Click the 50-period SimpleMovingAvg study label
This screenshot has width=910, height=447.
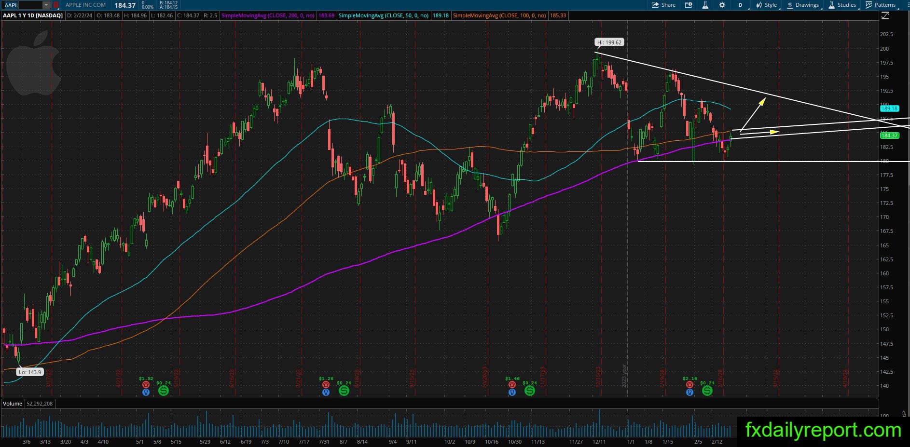(x=384, y=15)
